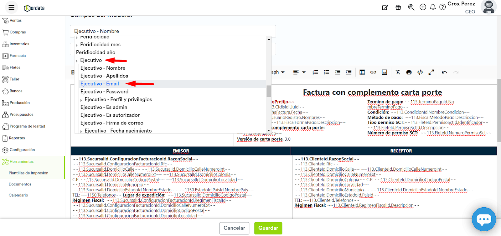Expand the Ejecutivo tree node

click(x=77, y=61)
